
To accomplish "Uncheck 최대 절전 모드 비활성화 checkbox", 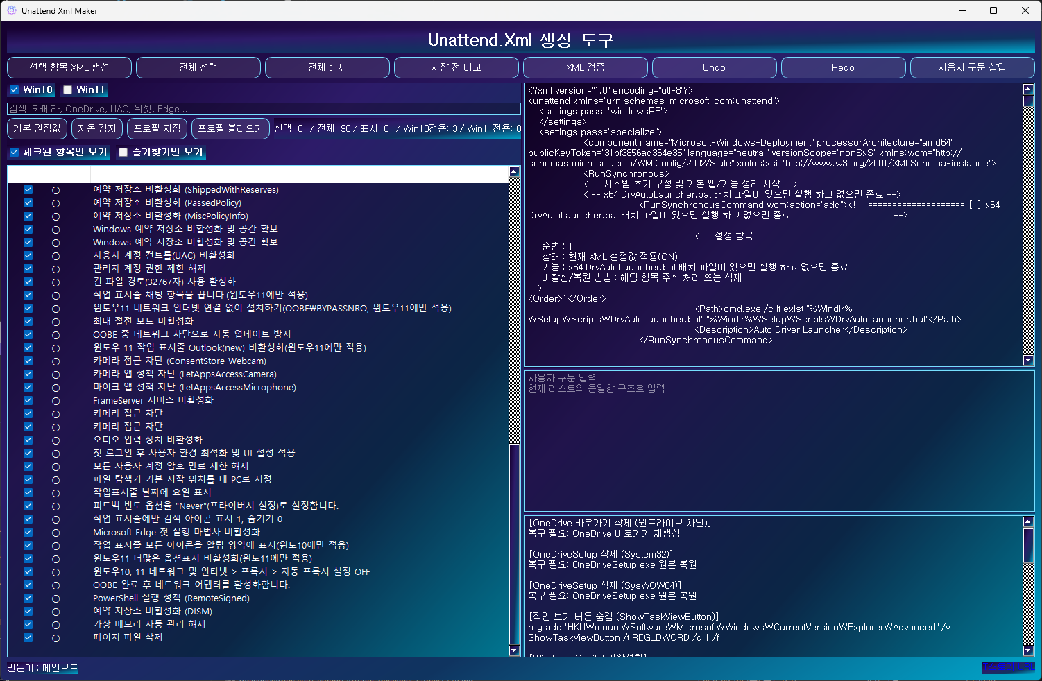I will [x=28, y=321].
